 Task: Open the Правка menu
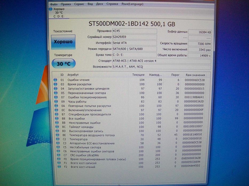coord(66,4)
